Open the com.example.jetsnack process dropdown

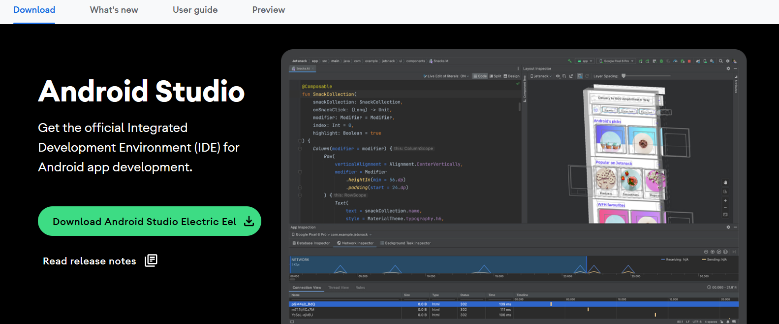(x=332, y=235)
